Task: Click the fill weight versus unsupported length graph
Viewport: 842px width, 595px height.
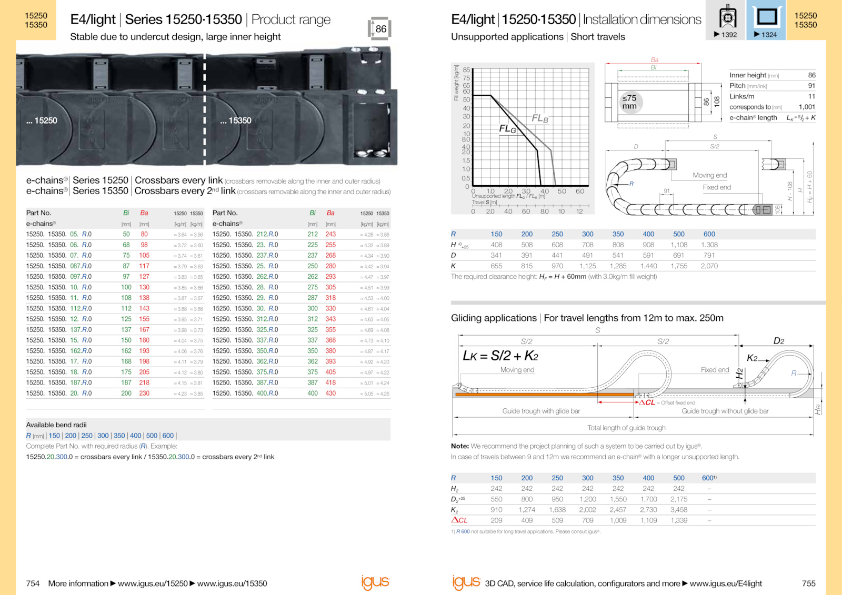Action: click(523, 138)
